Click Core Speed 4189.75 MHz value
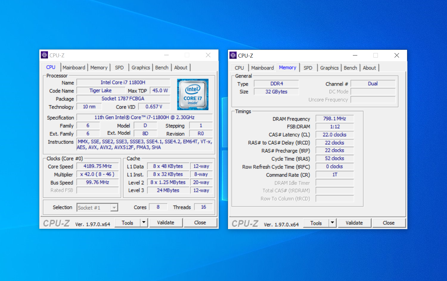 98,166
